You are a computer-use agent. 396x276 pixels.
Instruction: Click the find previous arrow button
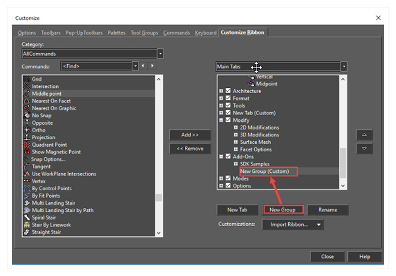tap(143, 66)
